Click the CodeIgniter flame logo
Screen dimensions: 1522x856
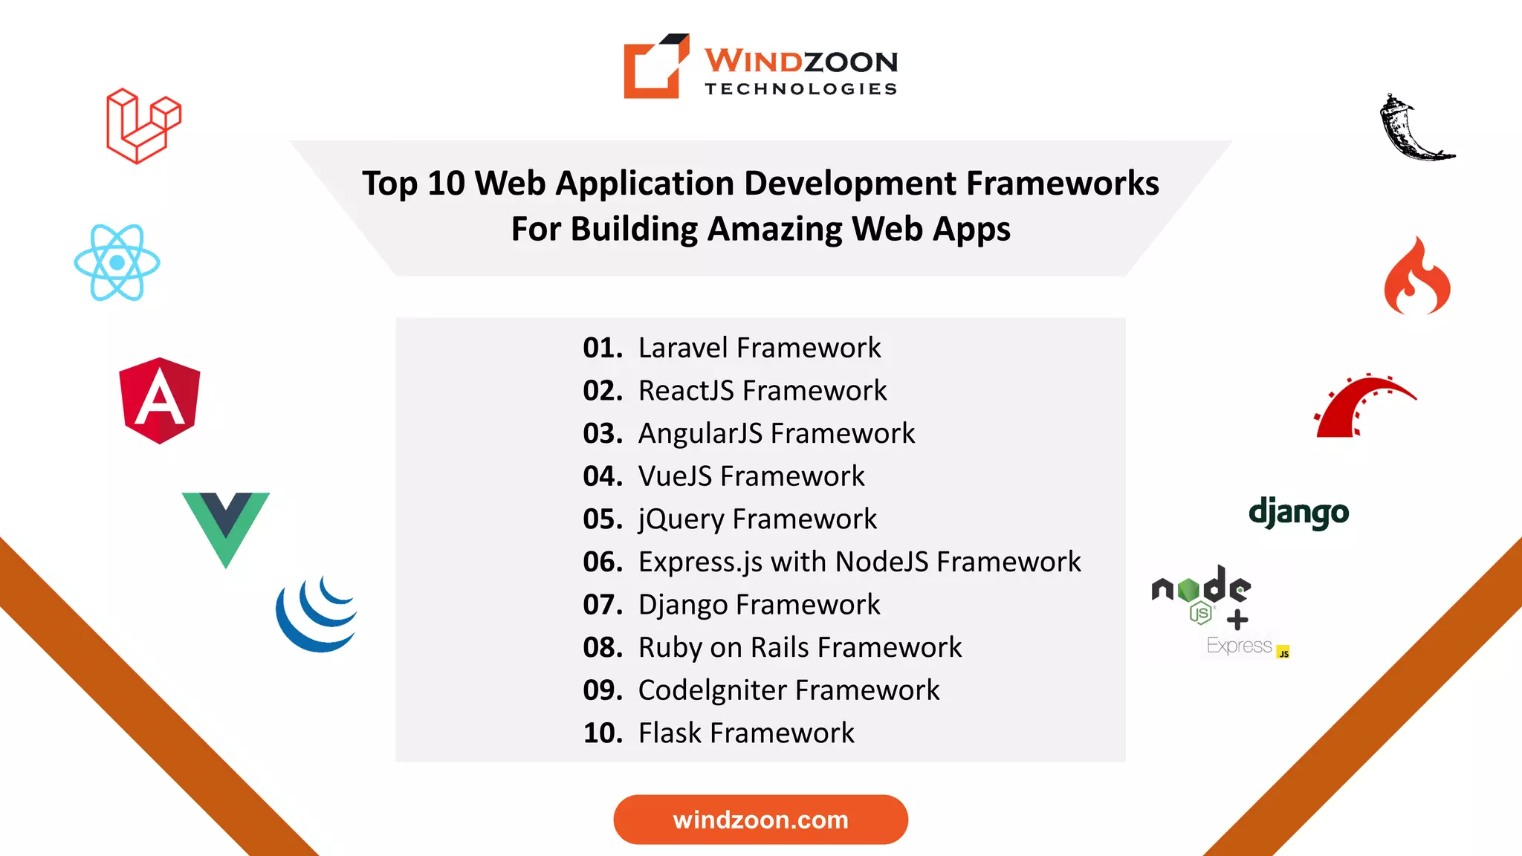1416,276
